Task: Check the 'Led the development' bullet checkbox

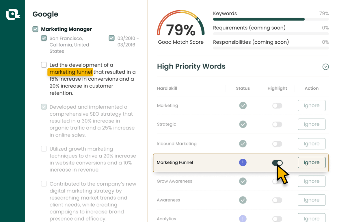Action: click(x=44, y=65)
